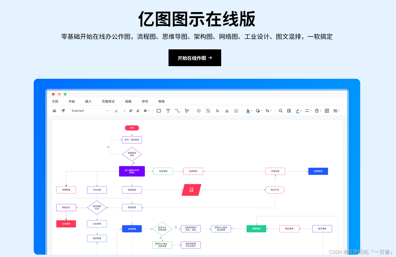Select the 是否集团企业 decision diamond
The height and width of the screenshot is (257, 396).
[x=97, y=207]
